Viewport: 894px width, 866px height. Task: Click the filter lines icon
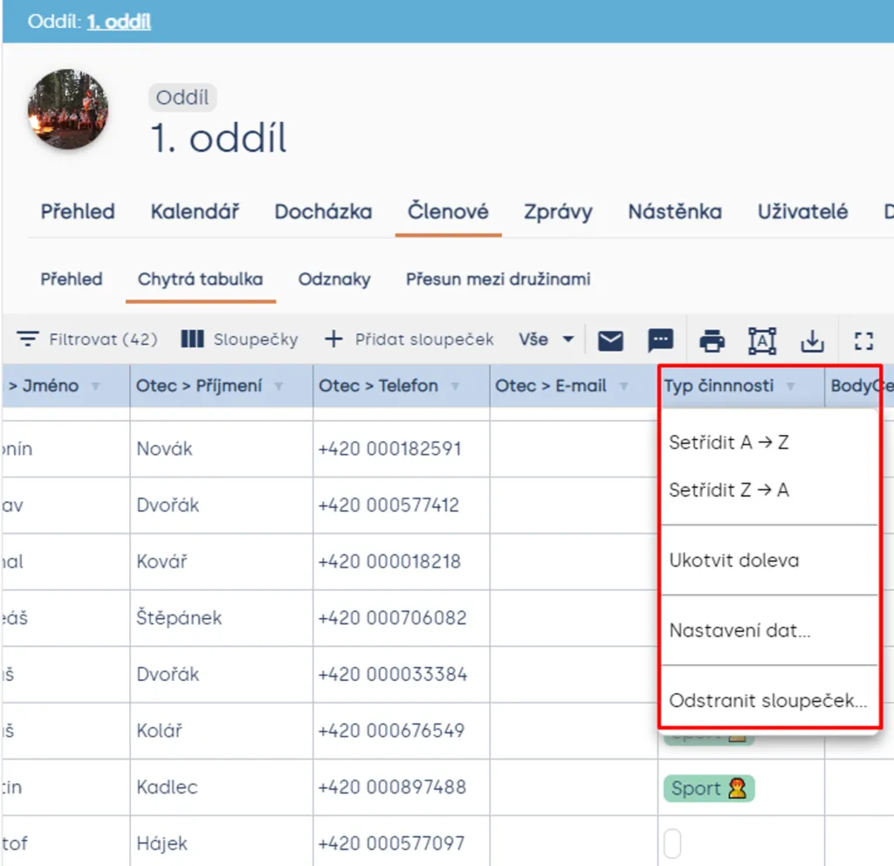27,339
